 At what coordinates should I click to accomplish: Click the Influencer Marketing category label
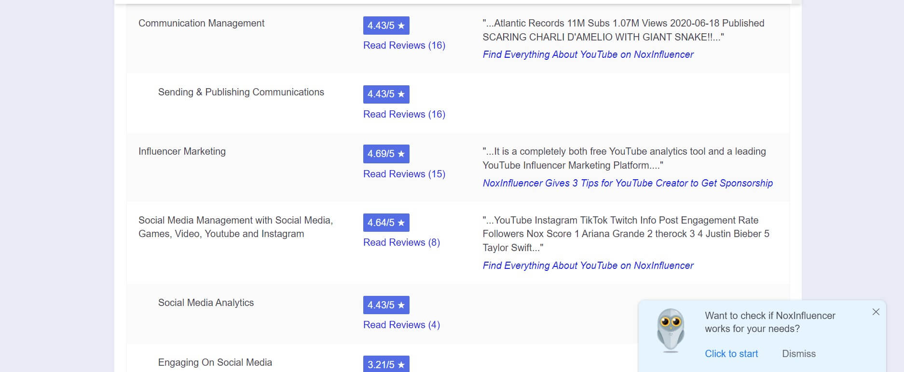pos(182,151)
